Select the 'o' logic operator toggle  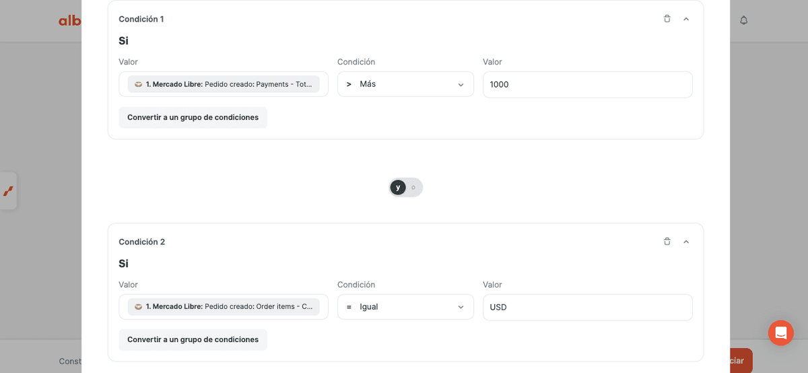pyautogui.click(x=413, y=187)
